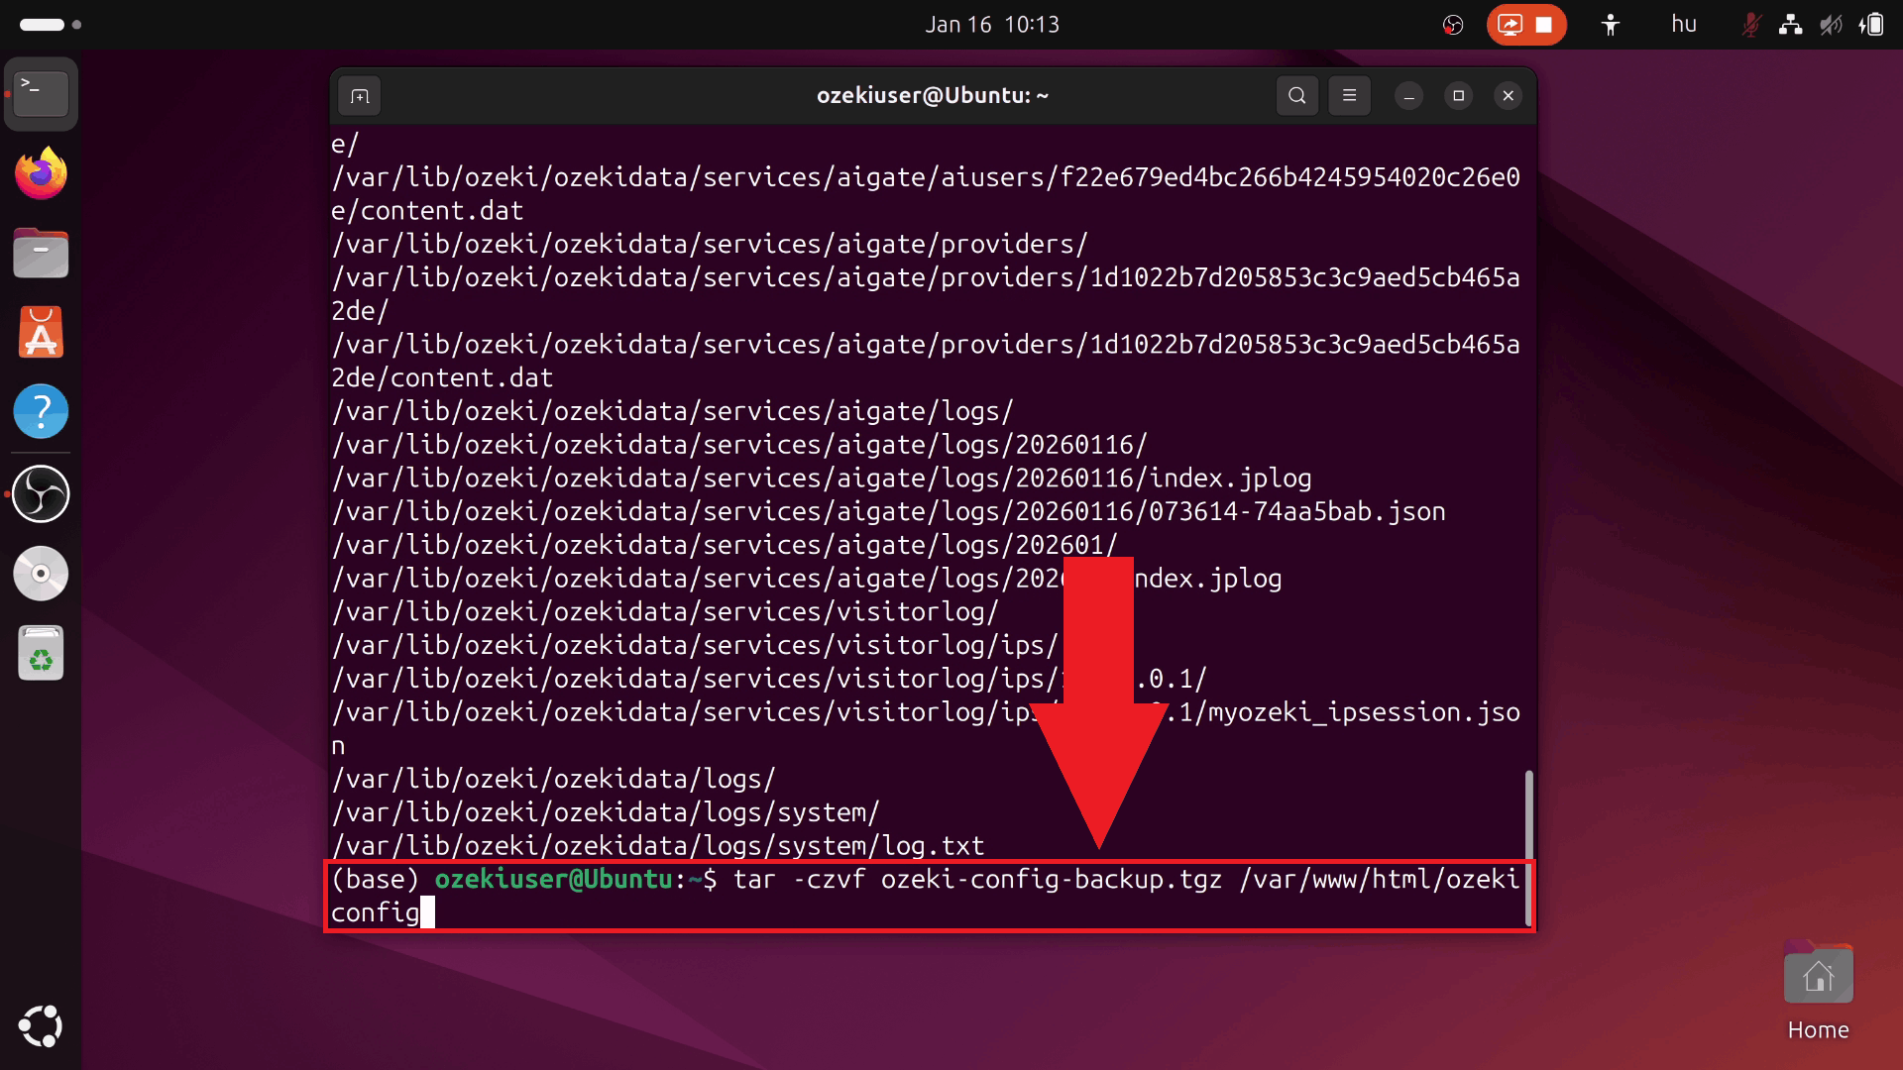The image size is (1903, 1070).
Task: Open the system status menu via network icon
Action: tap(1790, 24)
